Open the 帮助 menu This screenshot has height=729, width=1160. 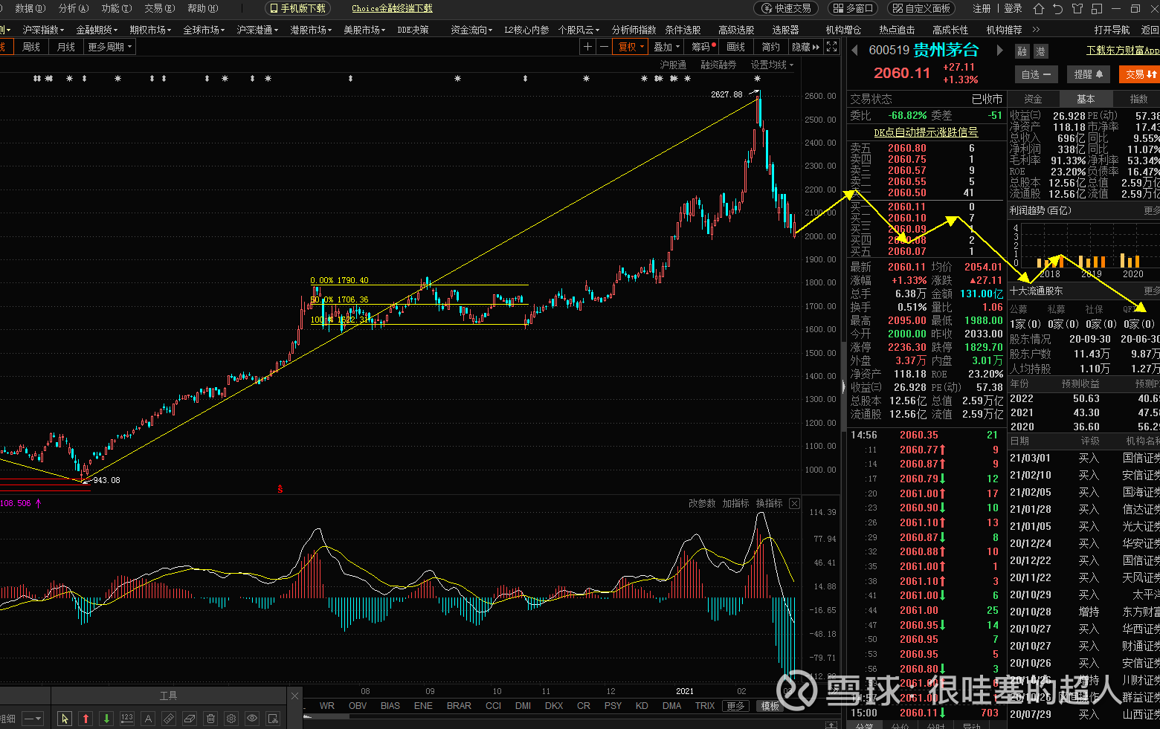(x=202, y=8)
